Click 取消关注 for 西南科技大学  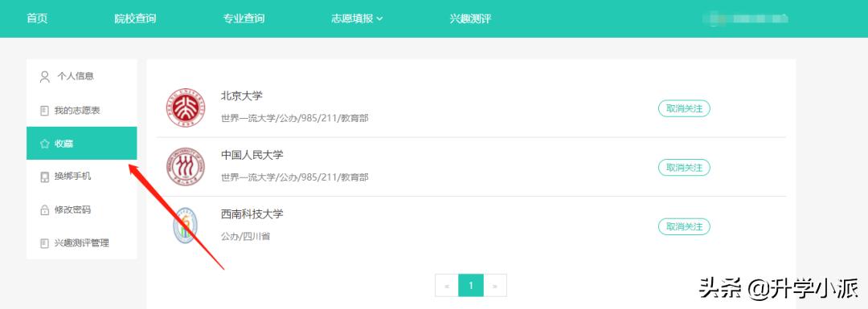[684, 226]
